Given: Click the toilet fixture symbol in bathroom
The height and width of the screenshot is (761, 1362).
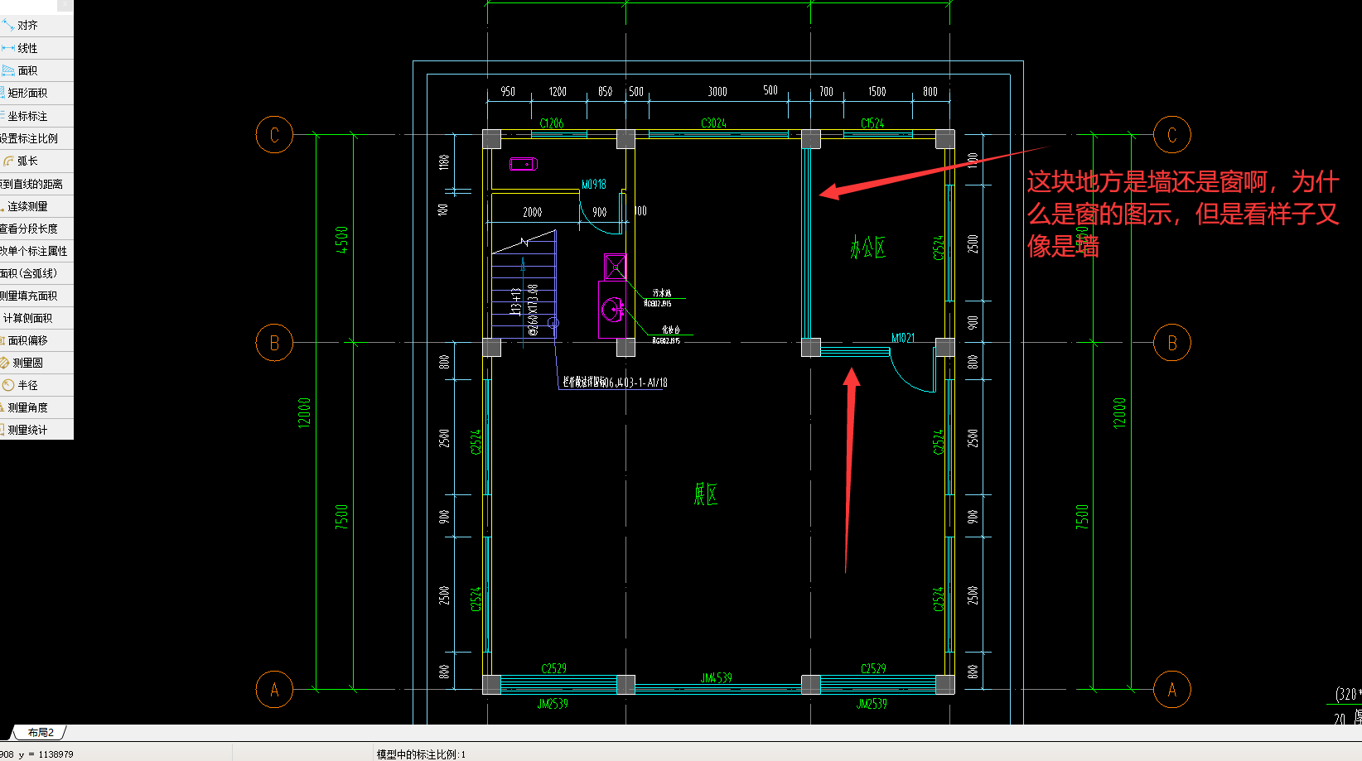Looking at the screenshot, I should pos(524,164).
